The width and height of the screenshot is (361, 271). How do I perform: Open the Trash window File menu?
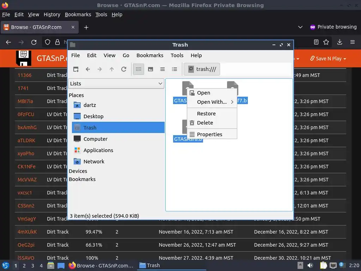pos(75,55)
